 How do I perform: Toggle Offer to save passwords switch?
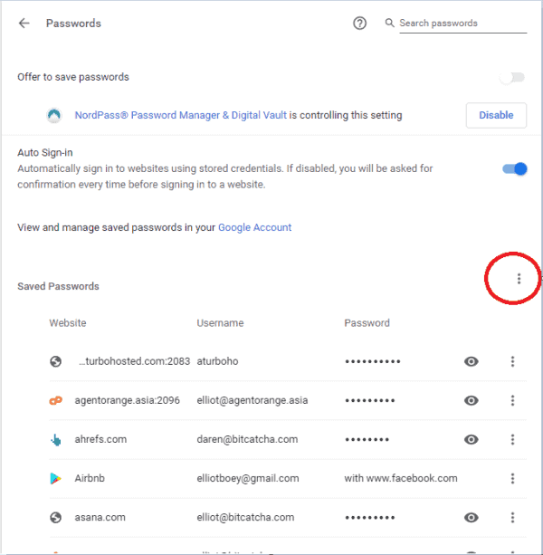[512, 77]
